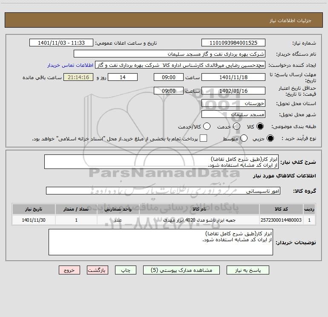This screenshot has width=328, height=317.
Task: Click the چاپ print button
Action: 126,270
